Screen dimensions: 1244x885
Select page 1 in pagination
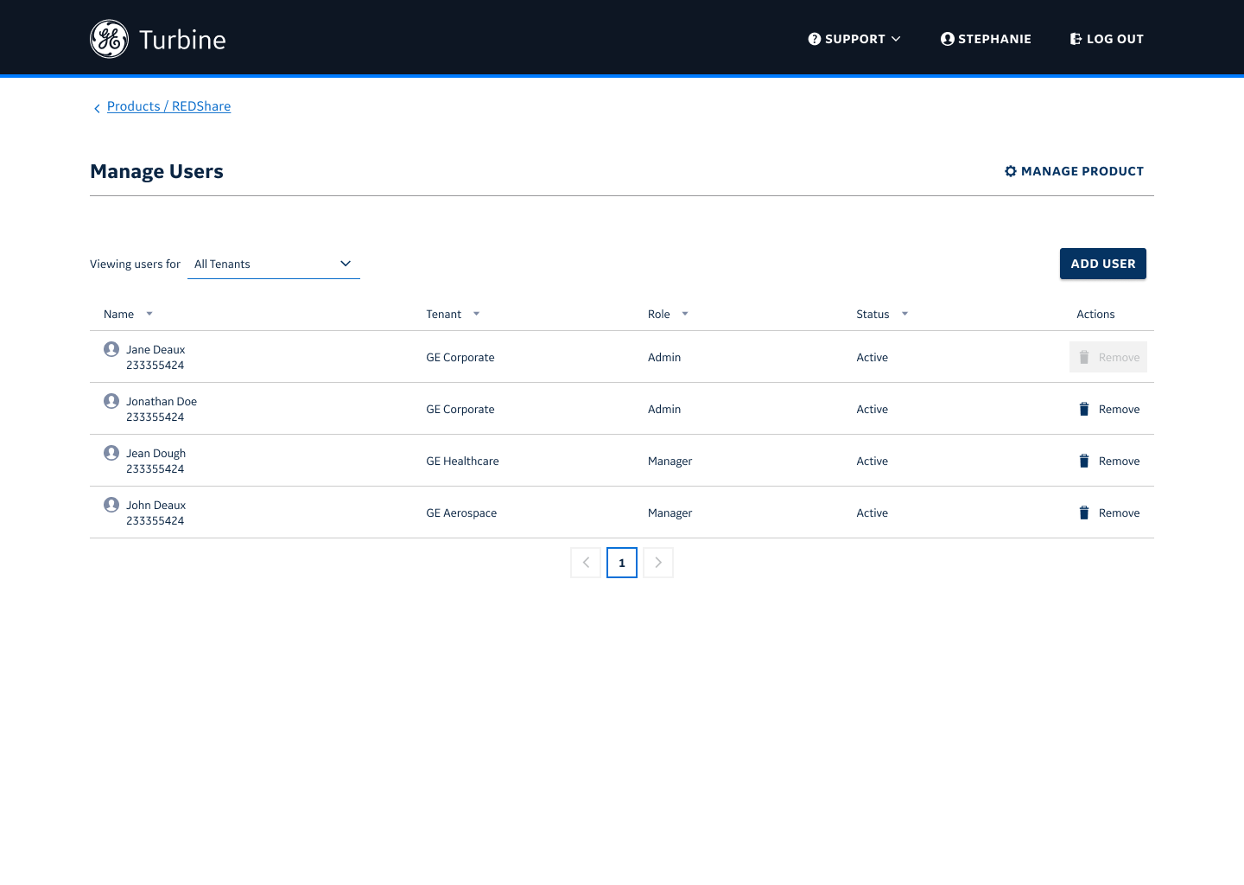(622, 563)
